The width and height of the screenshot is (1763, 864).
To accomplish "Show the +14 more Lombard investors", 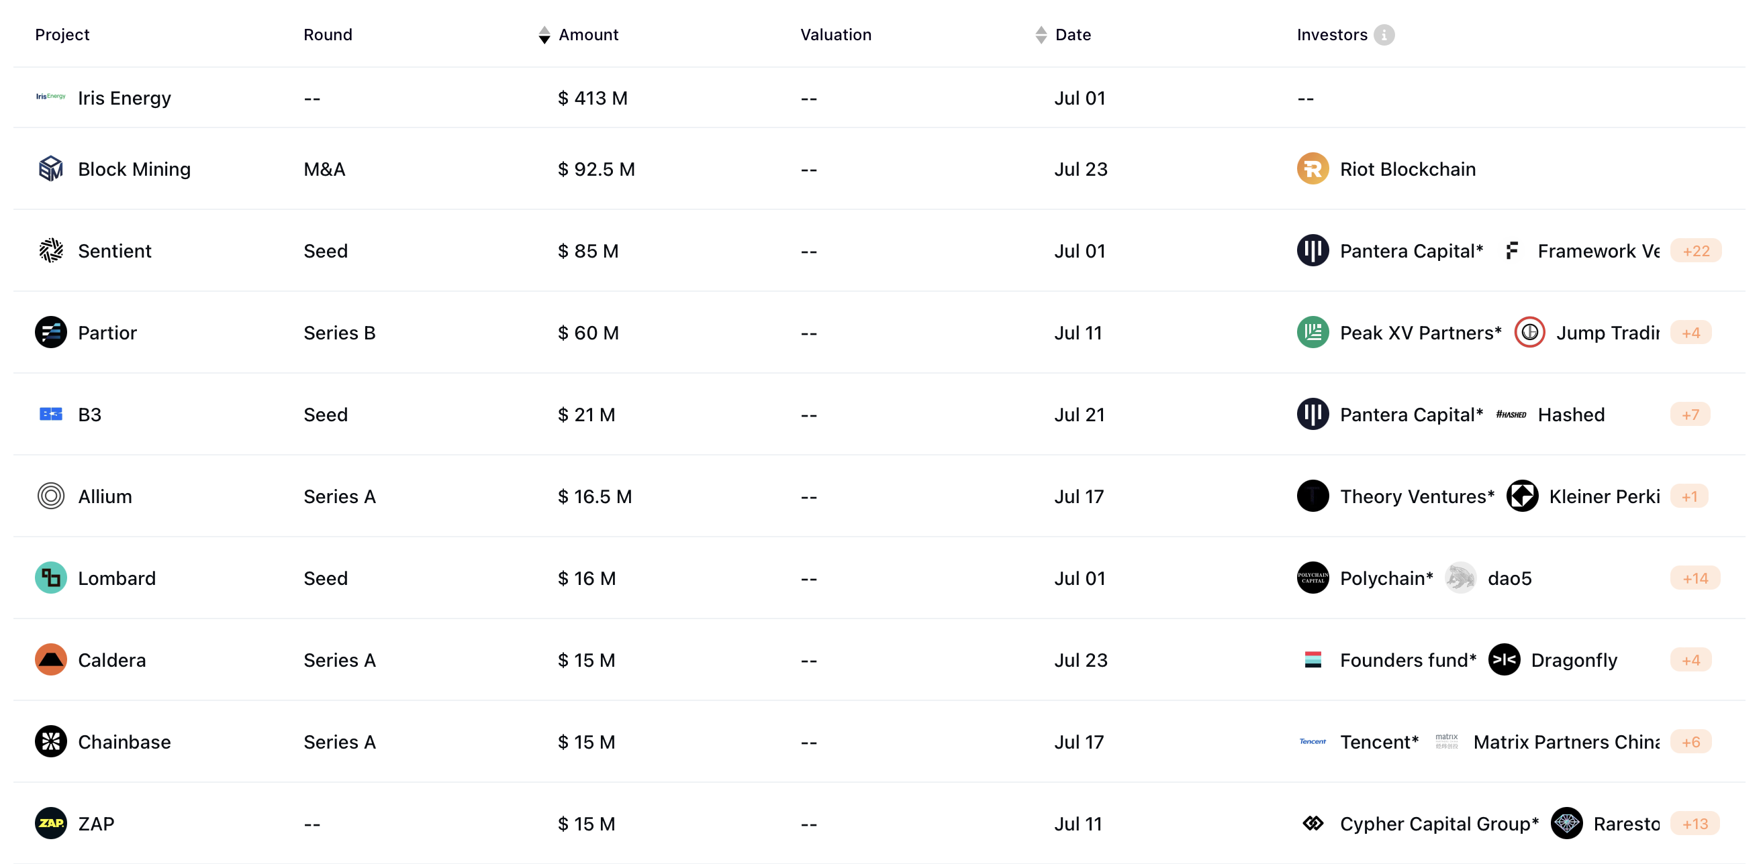I will click(1695, 578).
